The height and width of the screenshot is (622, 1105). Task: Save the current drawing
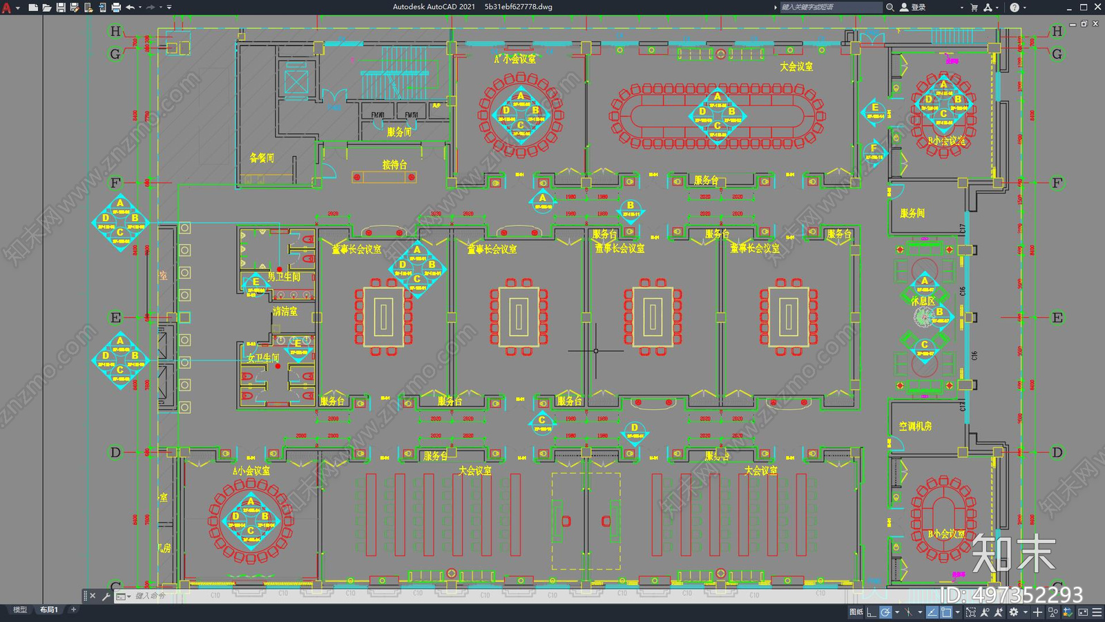coord(60,8)
